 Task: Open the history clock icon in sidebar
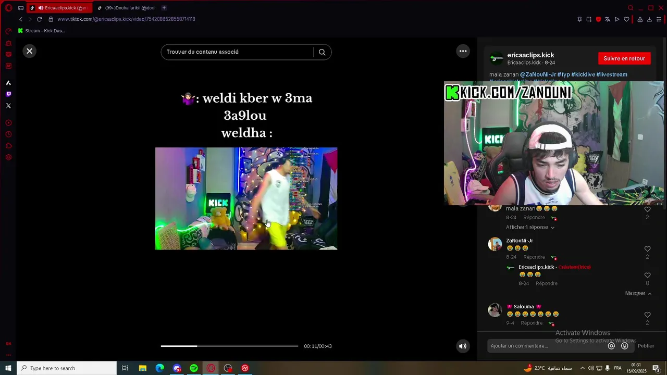click(x=8, y=134)
